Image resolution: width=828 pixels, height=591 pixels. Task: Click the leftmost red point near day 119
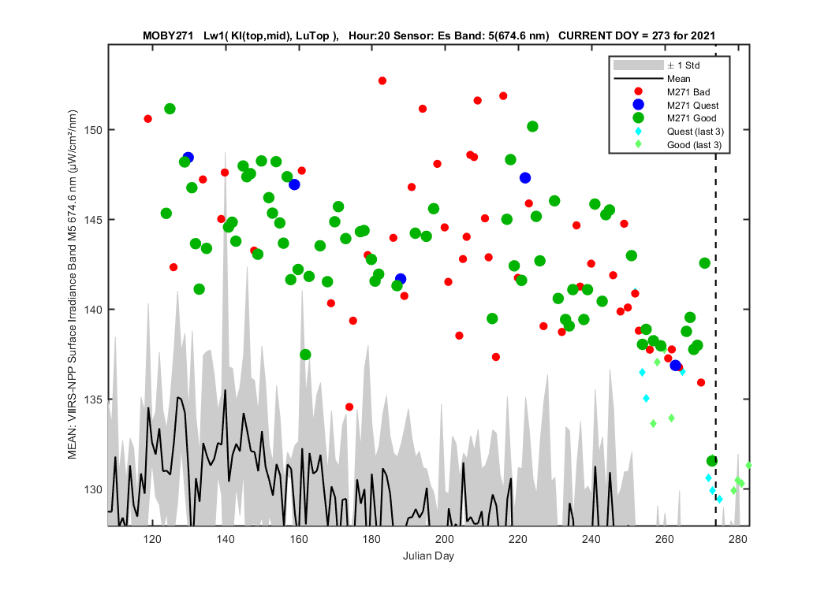coord(148,119)
